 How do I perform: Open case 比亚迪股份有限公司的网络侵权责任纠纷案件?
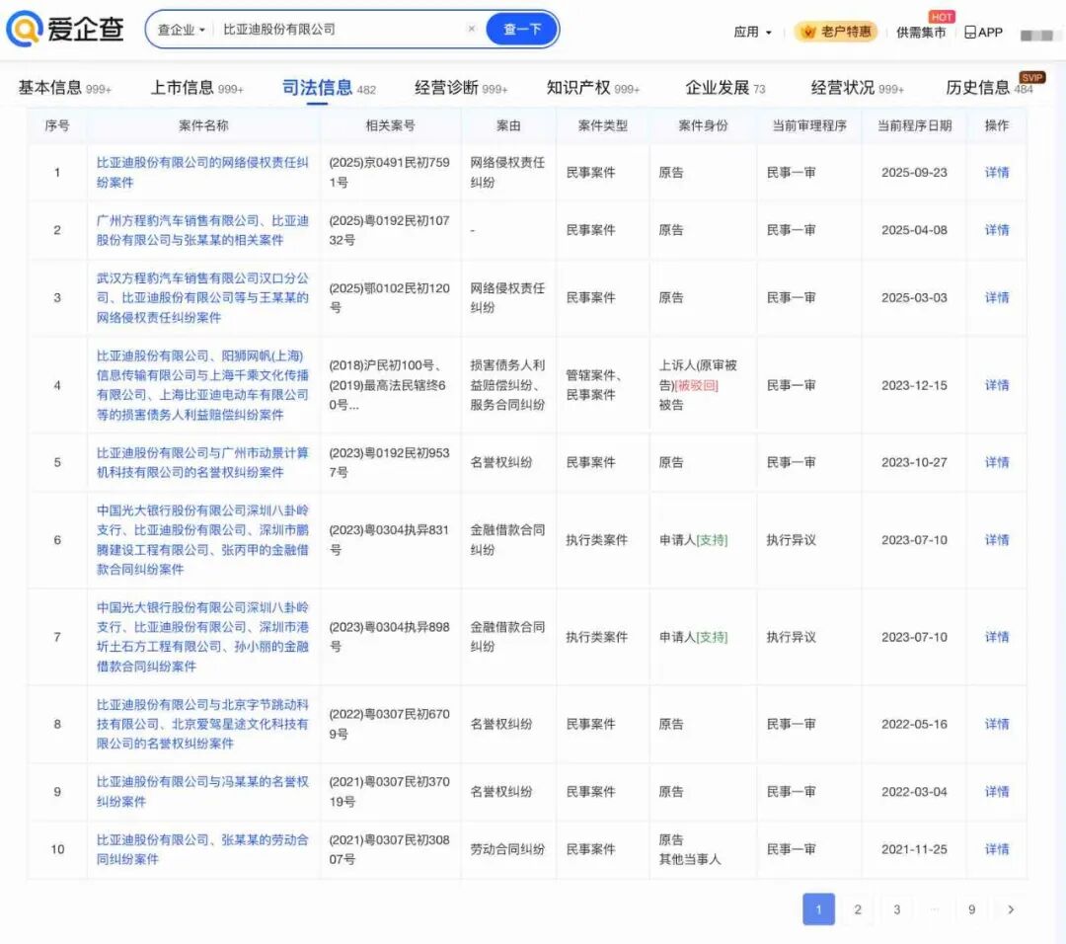(x=202, y=172)
